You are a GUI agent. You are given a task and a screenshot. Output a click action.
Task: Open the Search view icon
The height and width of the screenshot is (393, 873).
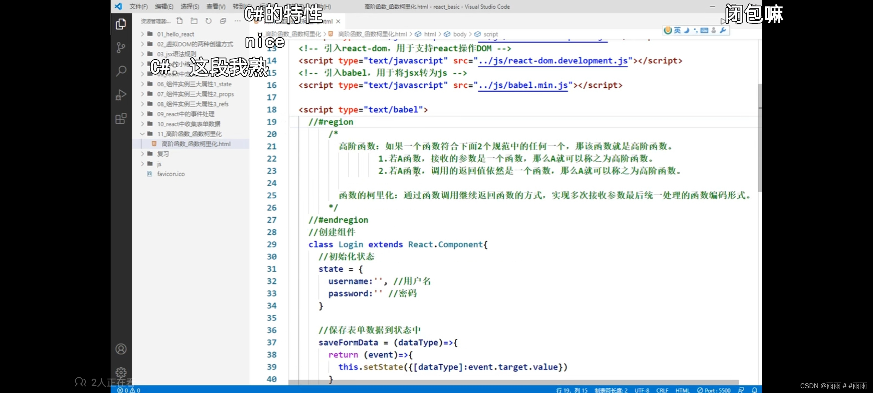click(121, 71)
